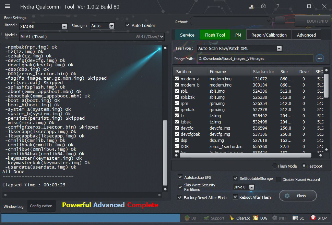Select the Flash Mode radio button
332x225 pixels.
(x=275, y=166)
